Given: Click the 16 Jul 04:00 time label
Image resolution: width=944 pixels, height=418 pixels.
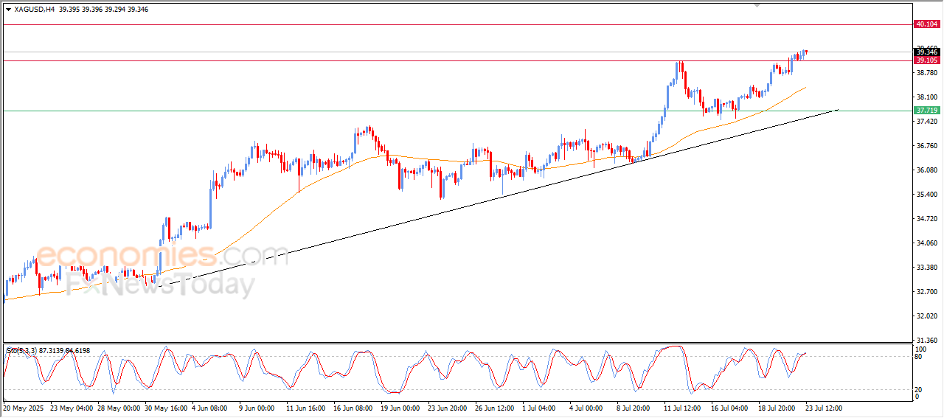Looking at the screenshot, I should tap(731, 407).
